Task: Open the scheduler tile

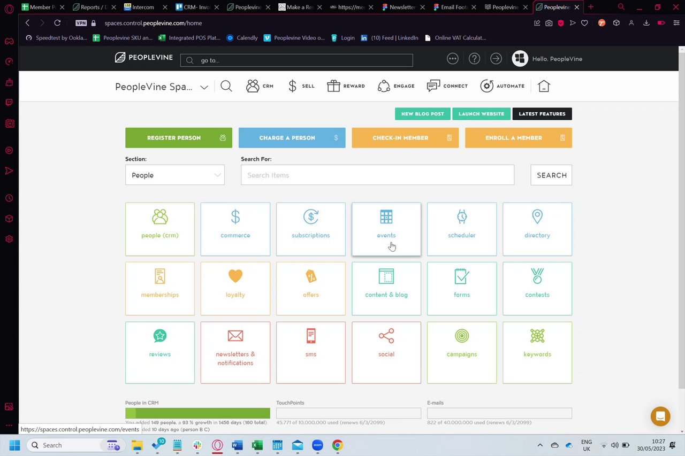Action: pyautogui.click(x=462, y=229)
